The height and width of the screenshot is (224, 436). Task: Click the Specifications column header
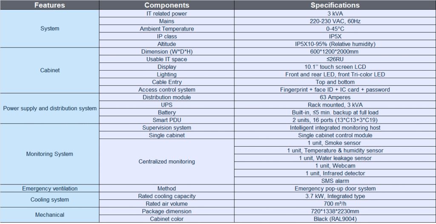pos(335,5)
